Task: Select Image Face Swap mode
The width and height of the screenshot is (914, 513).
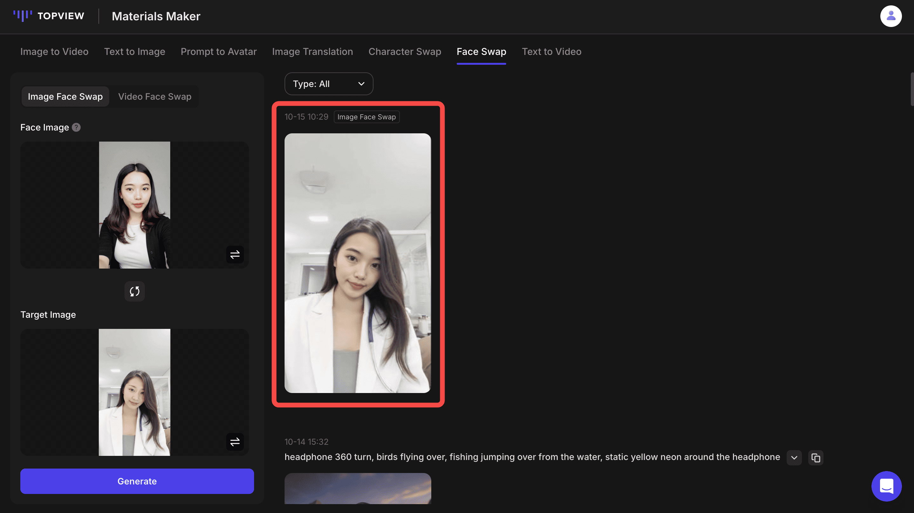Action: 65,97
